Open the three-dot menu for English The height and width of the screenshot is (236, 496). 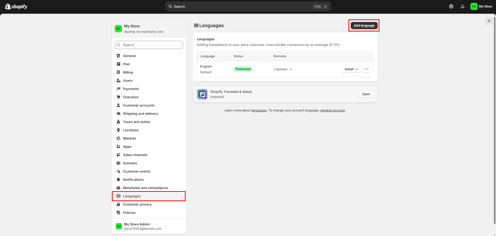(367, 69)
